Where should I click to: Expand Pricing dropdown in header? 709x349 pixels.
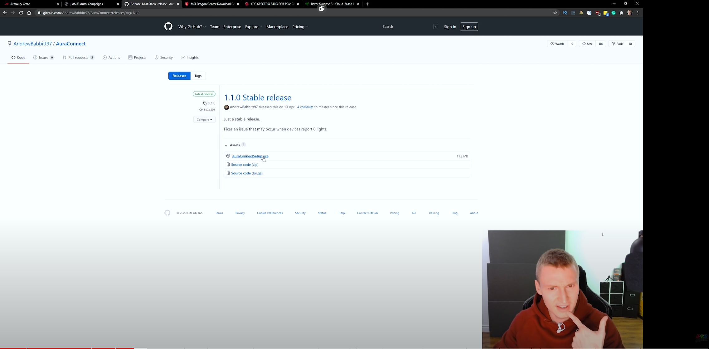(300, 27)
